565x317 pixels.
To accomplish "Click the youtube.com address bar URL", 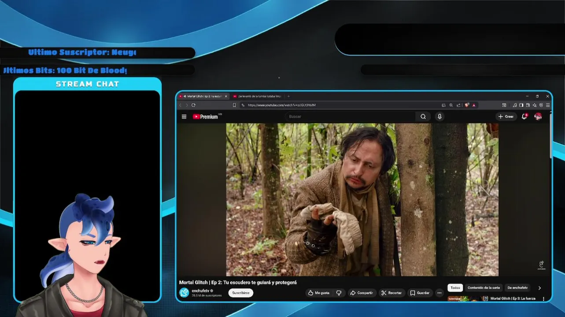I will [x=281, y=105].
